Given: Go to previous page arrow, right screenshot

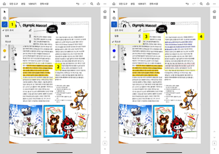Looking at the screenshot, I should (214, 132).
